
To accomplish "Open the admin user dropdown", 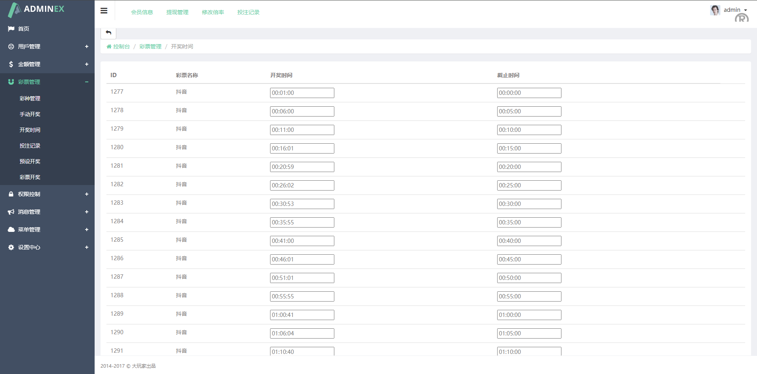I will (736, 10).
